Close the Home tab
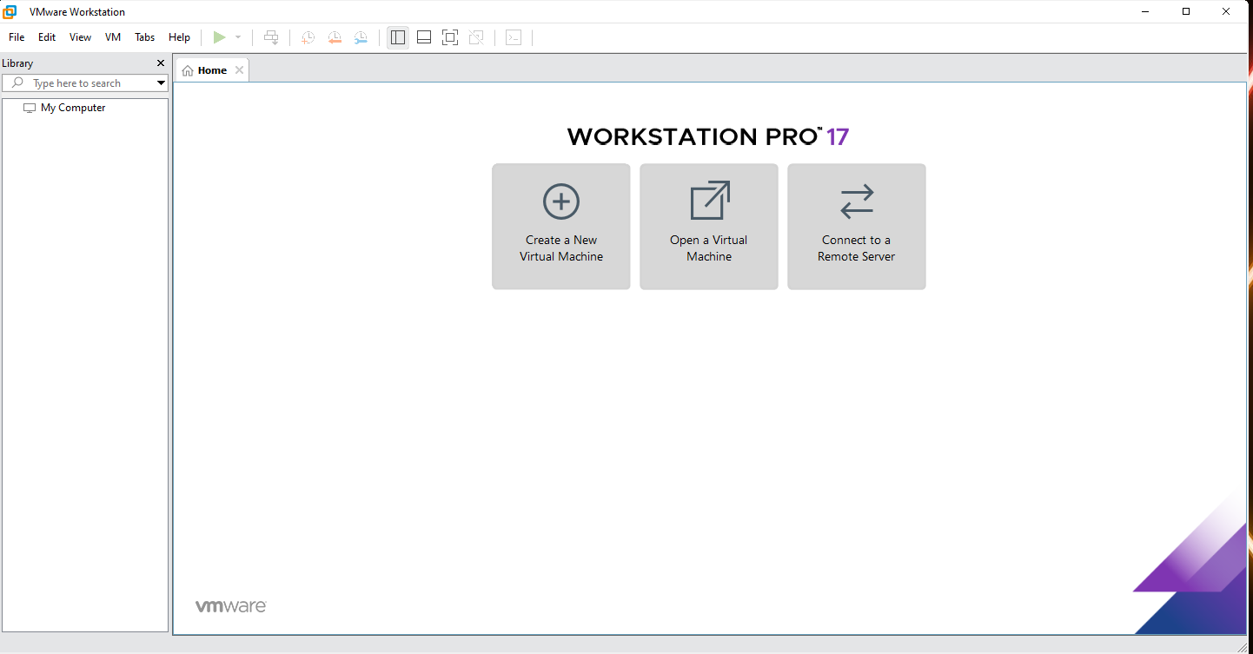Screen dimensions: 1253x654 [x=240, y=70]
